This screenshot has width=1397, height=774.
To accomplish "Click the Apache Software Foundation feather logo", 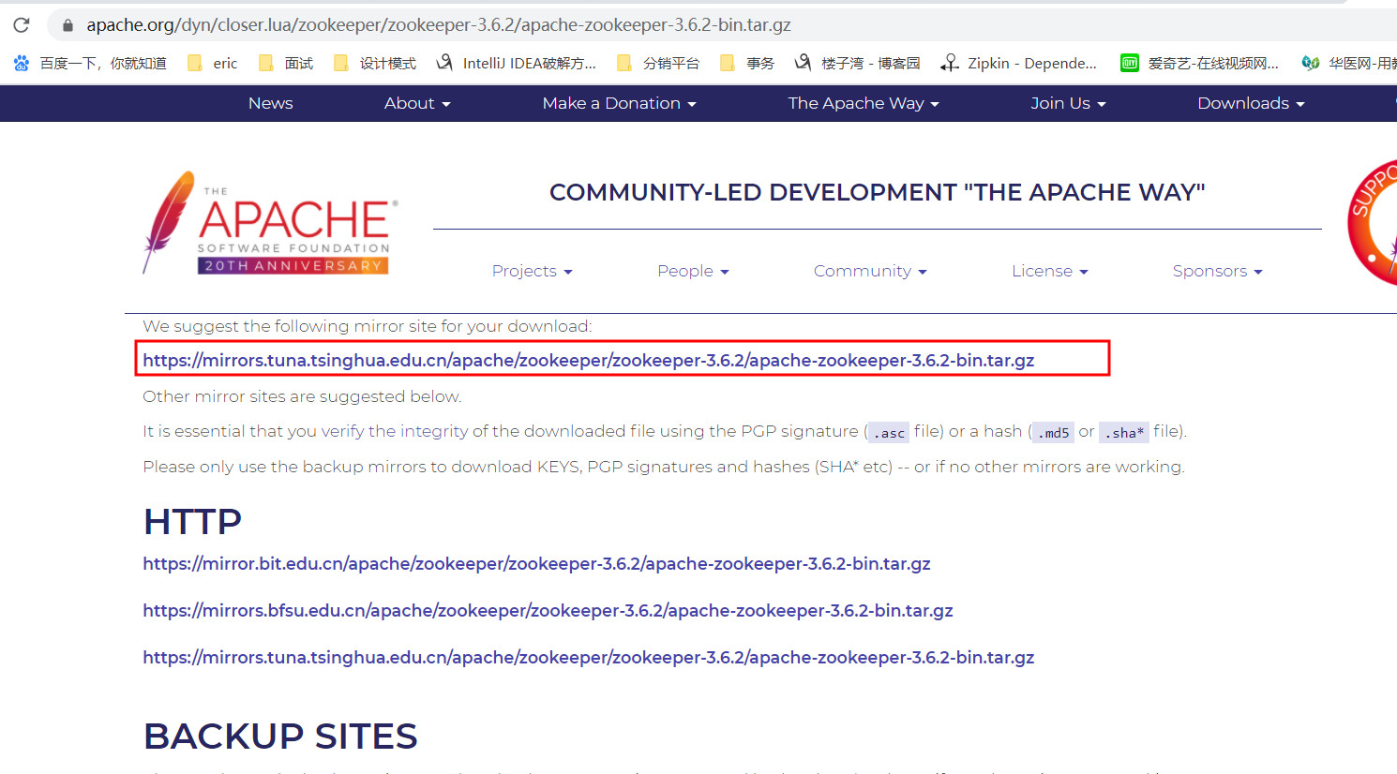I will click(x=270, y=223).
